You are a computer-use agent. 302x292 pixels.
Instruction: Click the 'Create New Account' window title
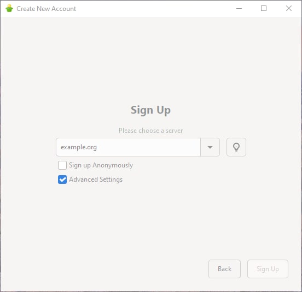click(46, 9)
